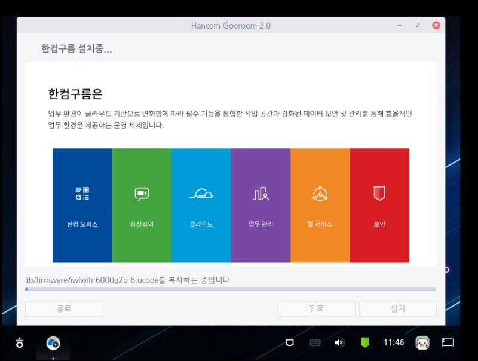Viewport: 478px width, 361px height.
Task: Open the user avatar session menu
Action: pyautogui.click(x=421, y=343)
